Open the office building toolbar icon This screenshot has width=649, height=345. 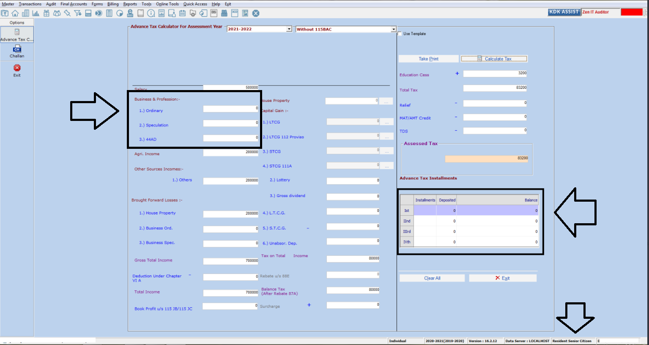pos(25,13)
